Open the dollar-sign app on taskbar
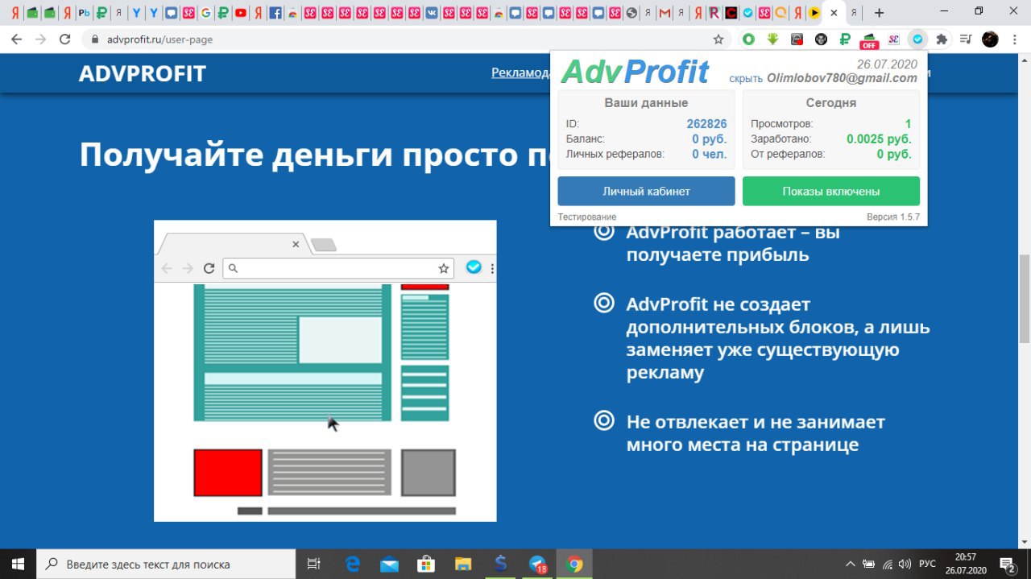The image size is (1031, 579). click(500, 564)
